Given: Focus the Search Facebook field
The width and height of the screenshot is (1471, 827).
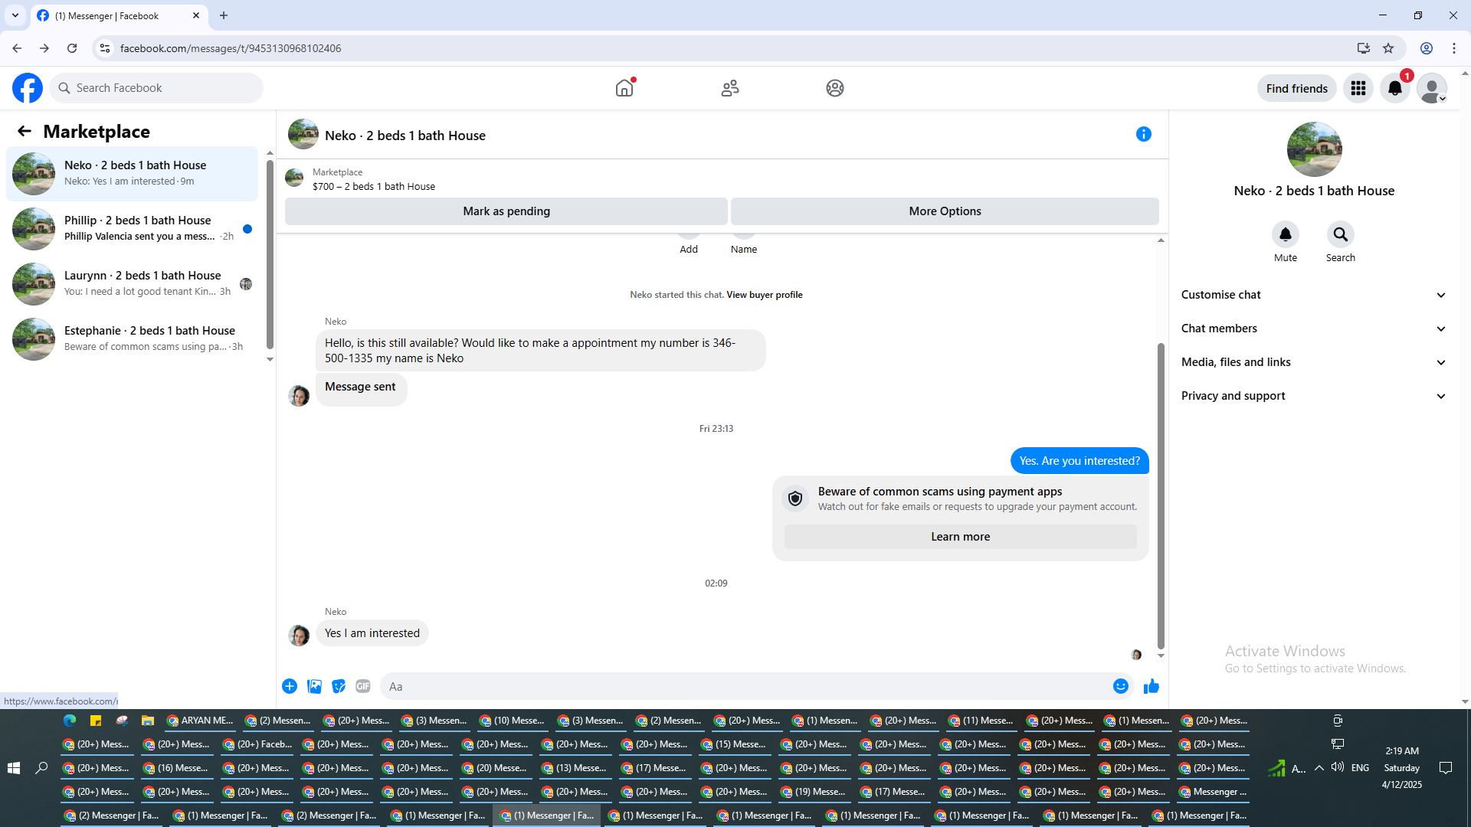Looking at the screenshot, I should tap(156, 88).
